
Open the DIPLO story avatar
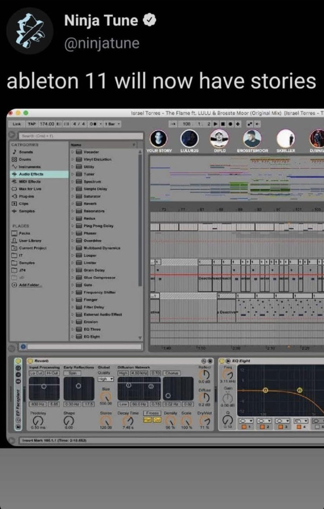[219, 139]
